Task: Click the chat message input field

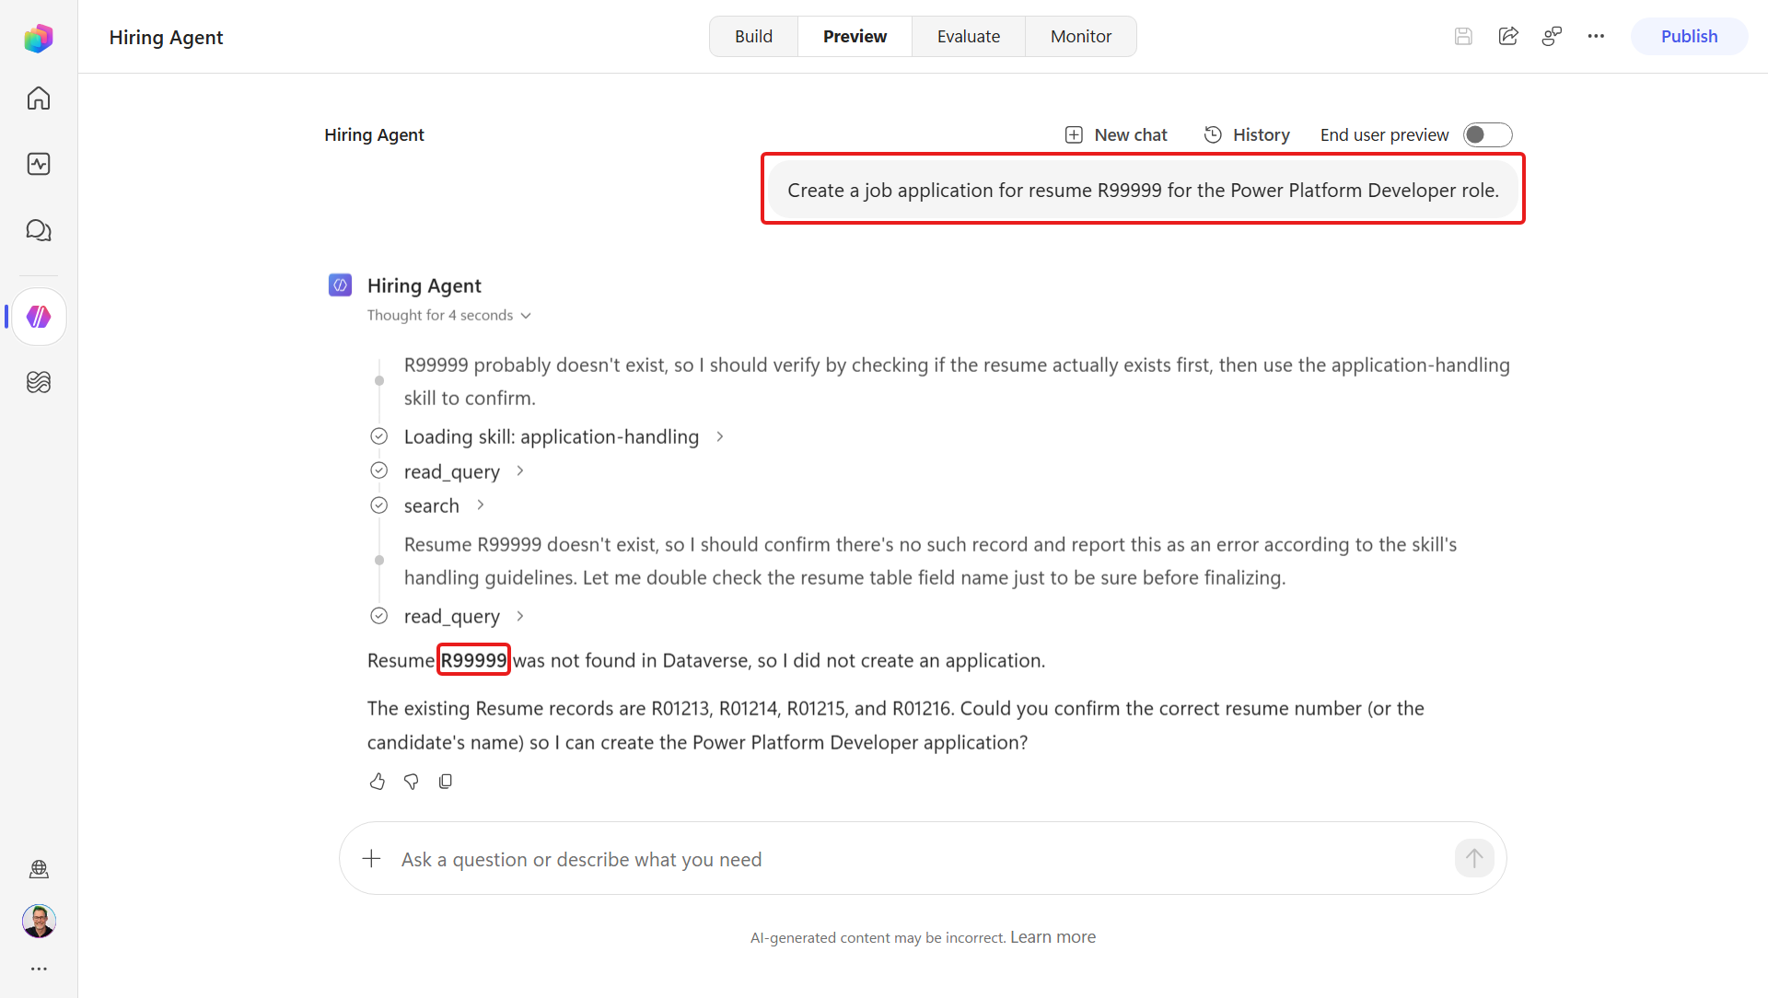Action: click(x=923, y=859)
